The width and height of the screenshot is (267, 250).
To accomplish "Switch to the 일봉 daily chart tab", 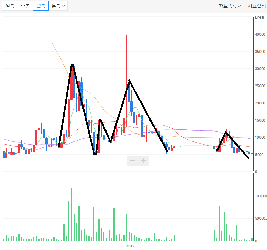I will pyautogui.click(x=10, y=6).
